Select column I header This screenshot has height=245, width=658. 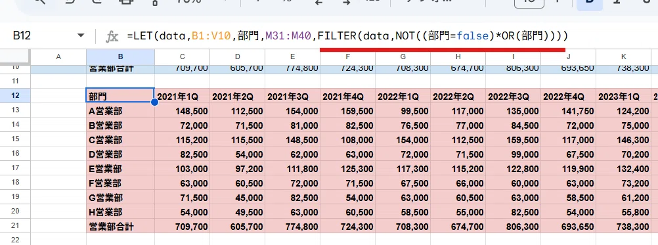click(x=514, y=56)
